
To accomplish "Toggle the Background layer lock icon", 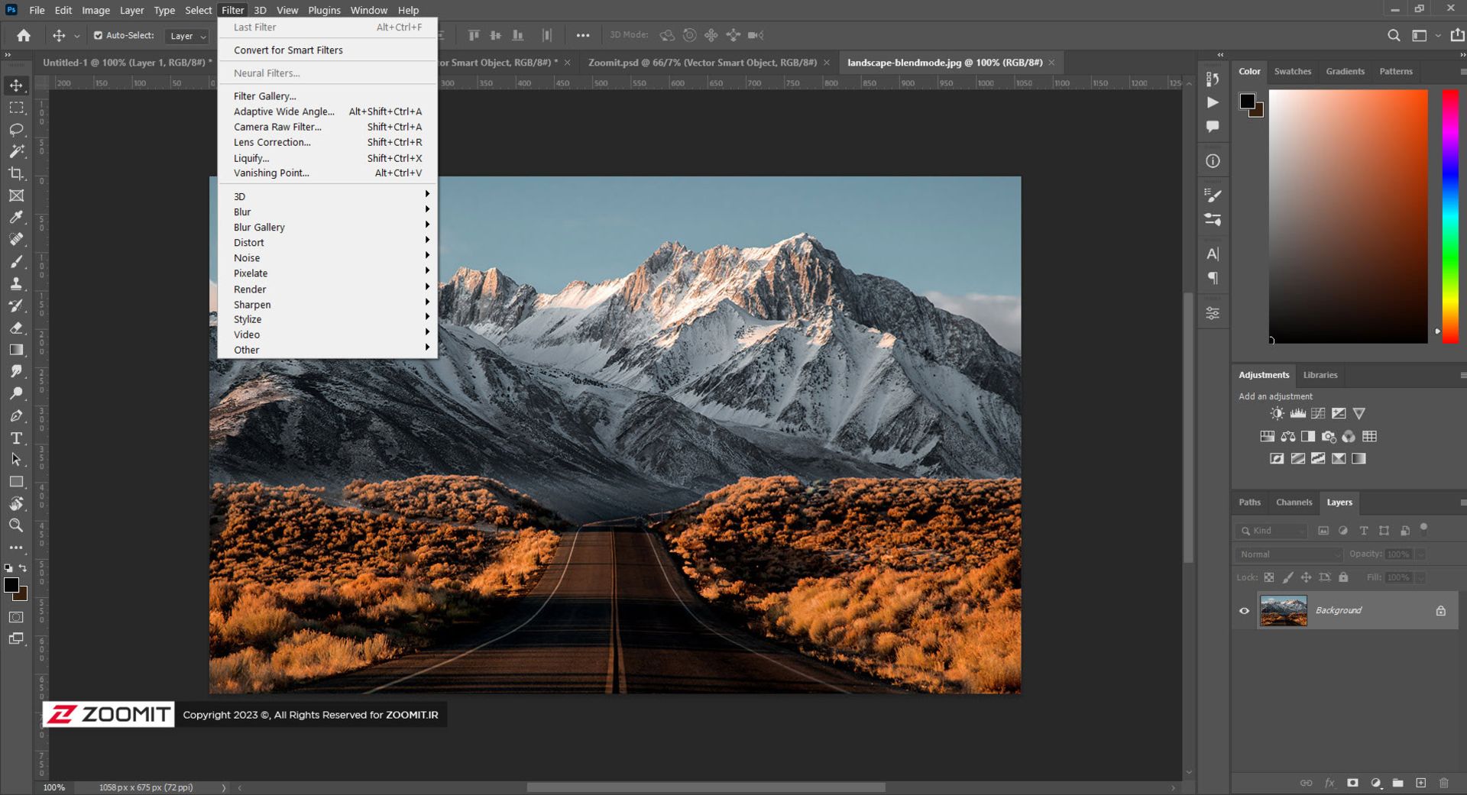I will (x=1440, y=611).
